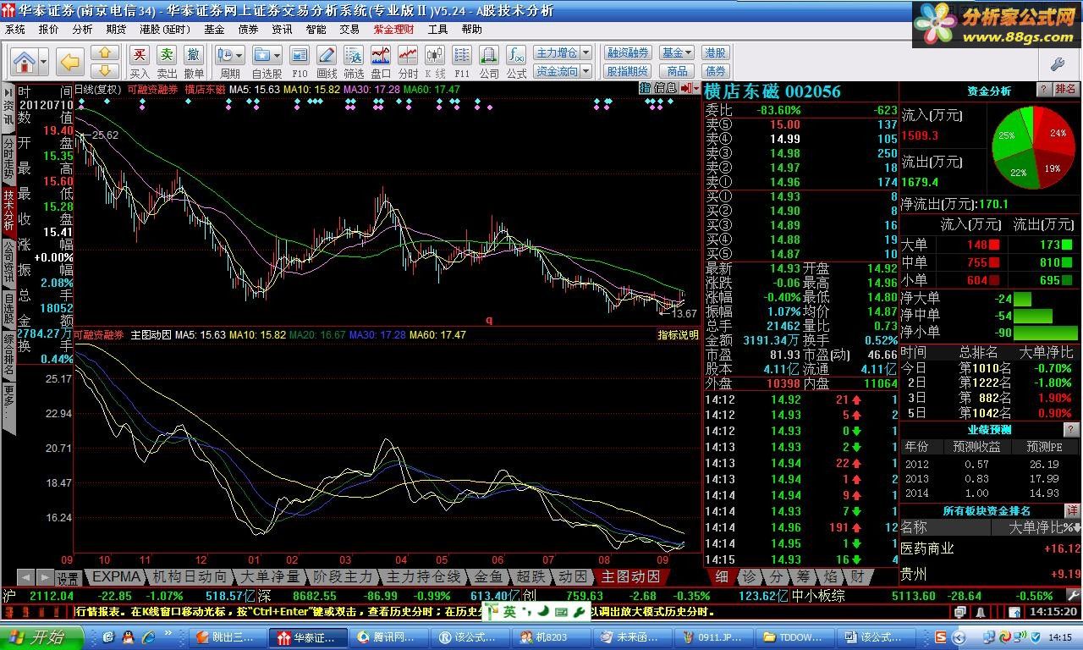The height and width of the screenshot is (650, 1083).
Task: Click the yellow up arrow button
Action: tap(105, 53)
